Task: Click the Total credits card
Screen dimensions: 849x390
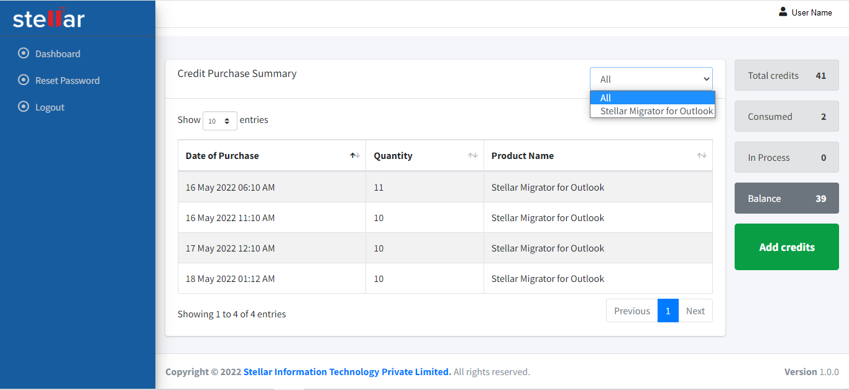Action: [x=787, y=76]
